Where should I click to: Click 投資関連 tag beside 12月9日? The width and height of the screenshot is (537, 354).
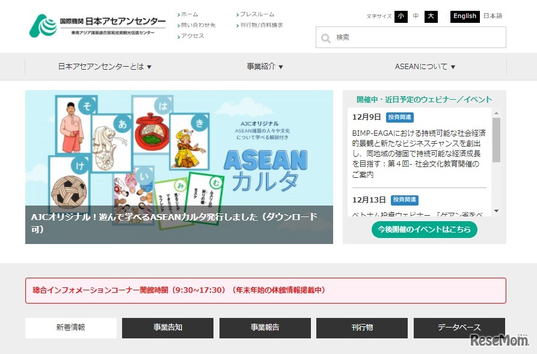click(400, 117)
